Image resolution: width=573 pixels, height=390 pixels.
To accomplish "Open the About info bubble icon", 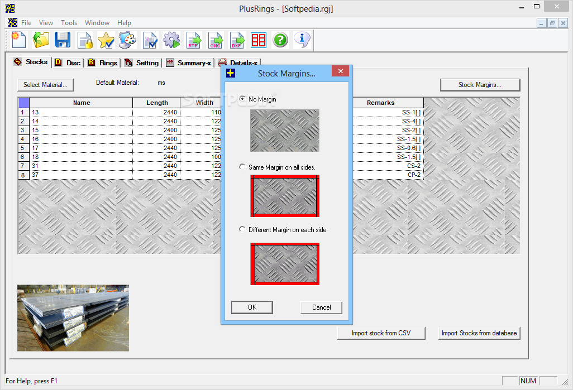I will pyautogui.click(x=302, y=40).
